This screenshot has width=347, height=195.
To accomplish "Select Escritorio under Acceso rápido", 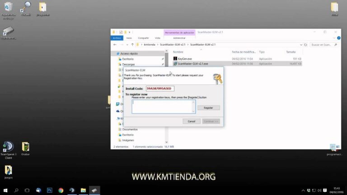I will (x=128, y=59).
